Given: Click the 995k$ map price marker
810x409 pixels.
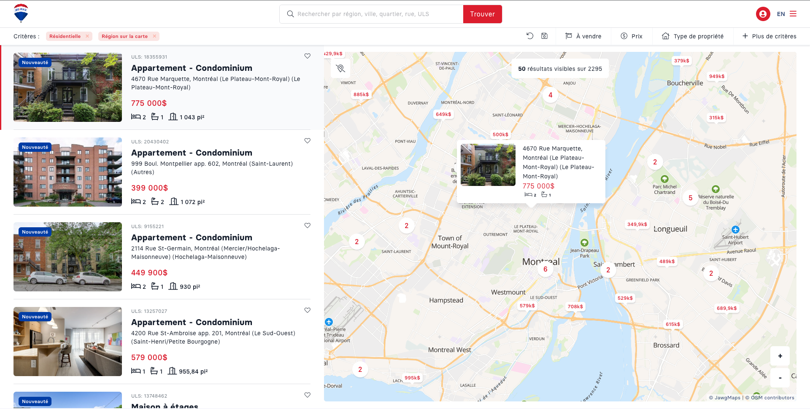Looking at the screenshot, I should tap(412, 378).
